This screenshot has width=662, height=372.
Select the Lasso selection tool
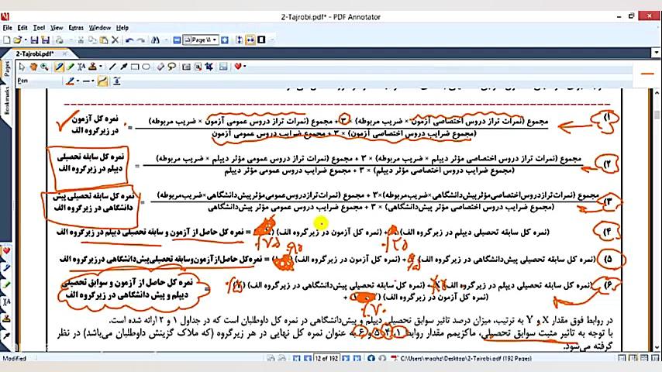point(172,67)
